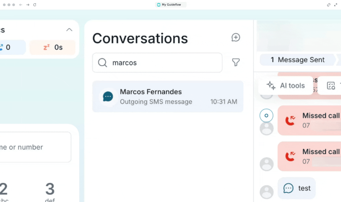Open the Marcos Fernandes conversation
341x202 pixels.
[168, 96]
